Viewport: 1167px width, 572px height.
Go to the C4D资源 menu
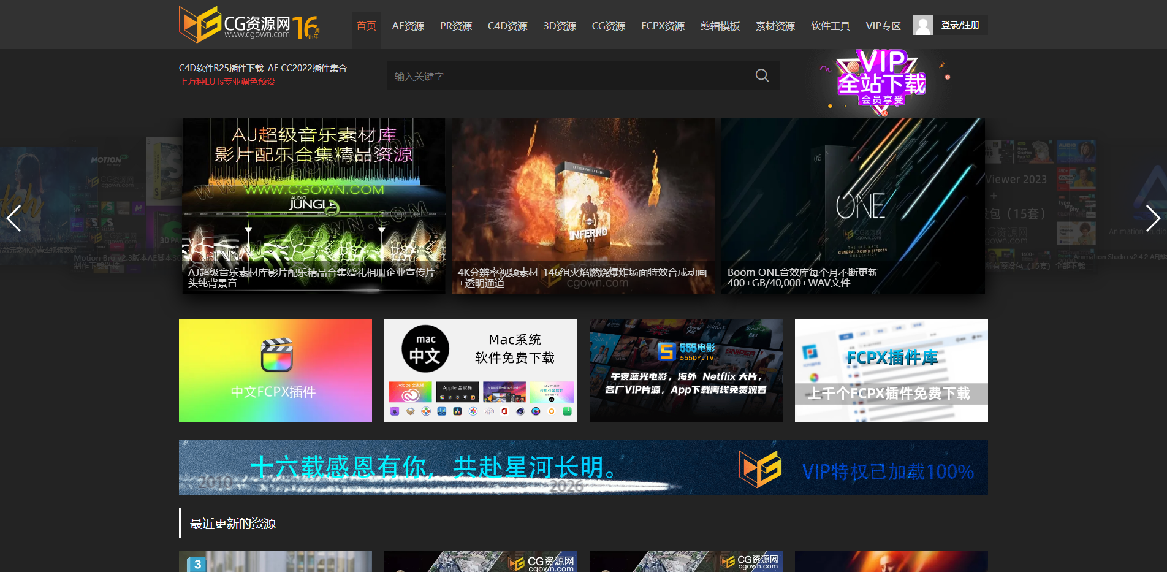(x=507, y=26)
